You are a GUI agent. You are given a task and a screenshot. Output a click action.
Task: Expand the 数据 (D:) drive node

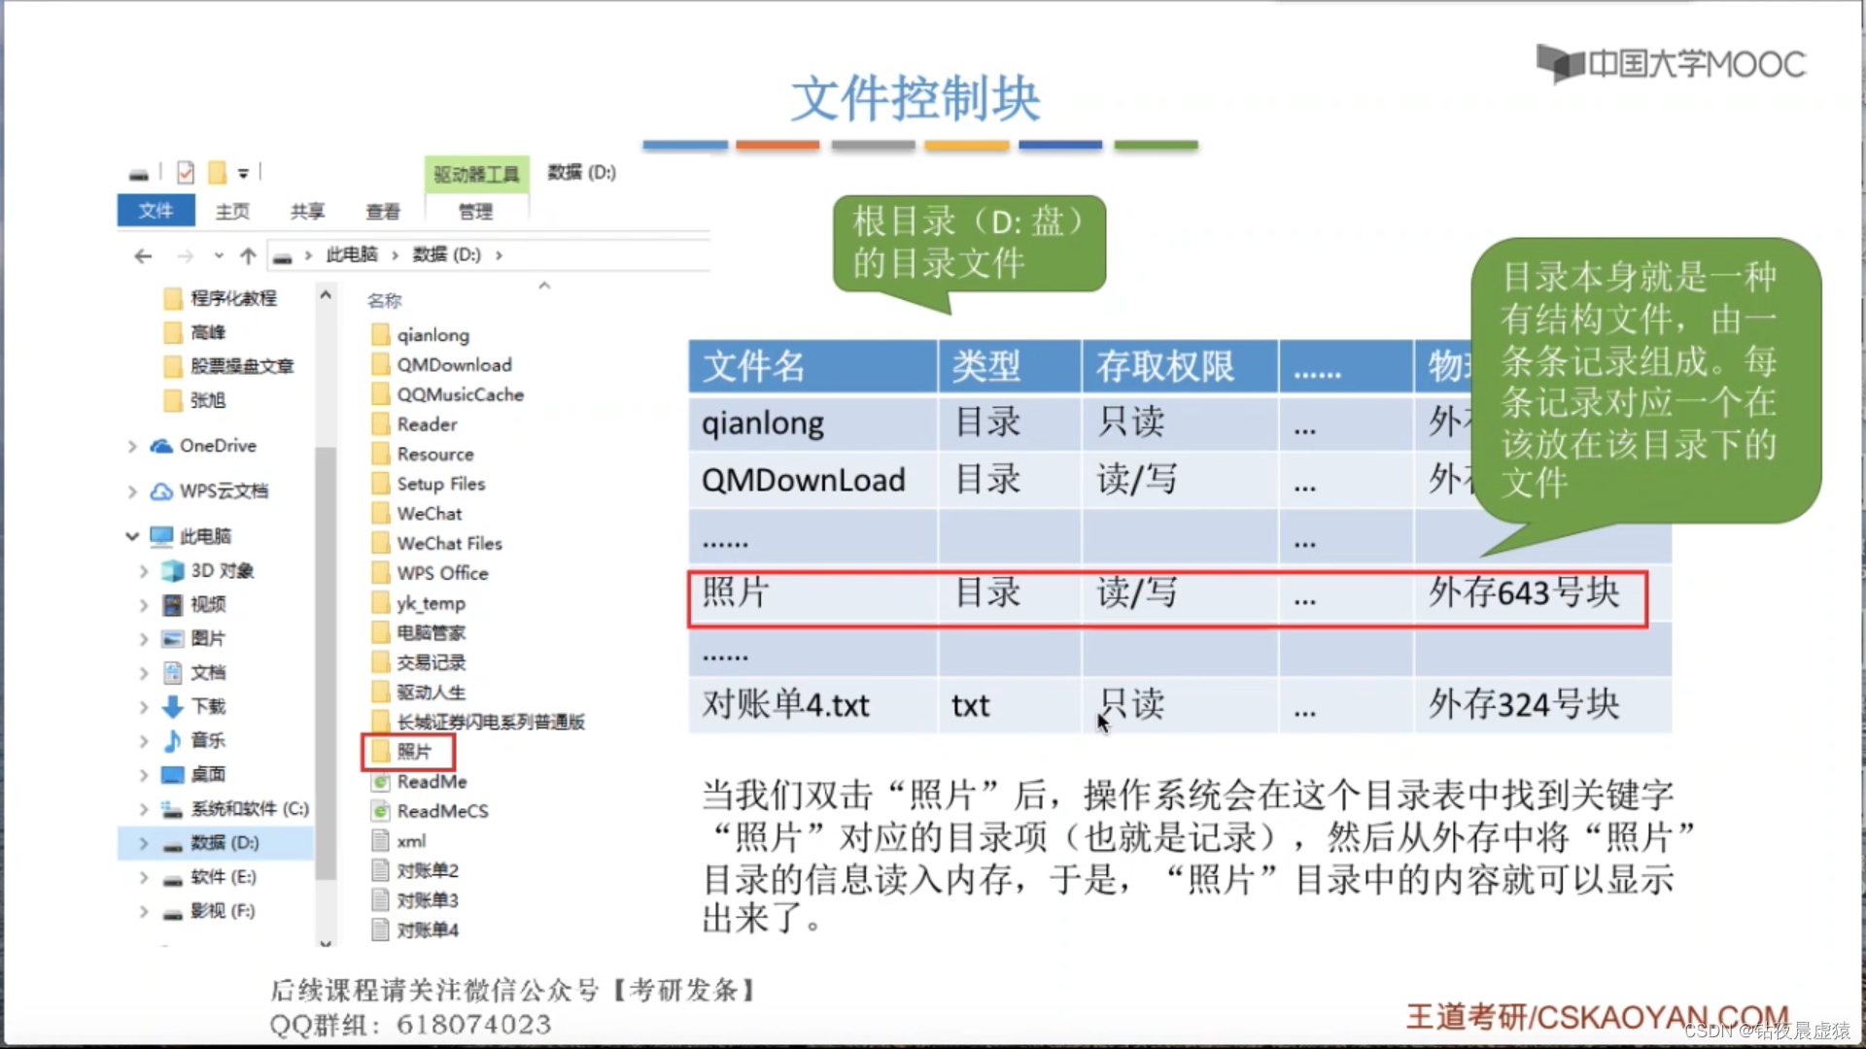coord(144,843)
